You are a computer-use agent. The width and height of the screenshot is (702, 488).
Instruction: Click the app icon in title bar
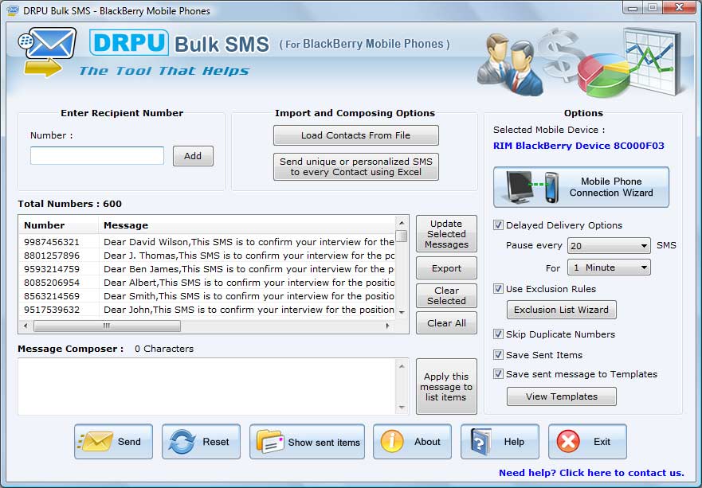tap(13, 10)
